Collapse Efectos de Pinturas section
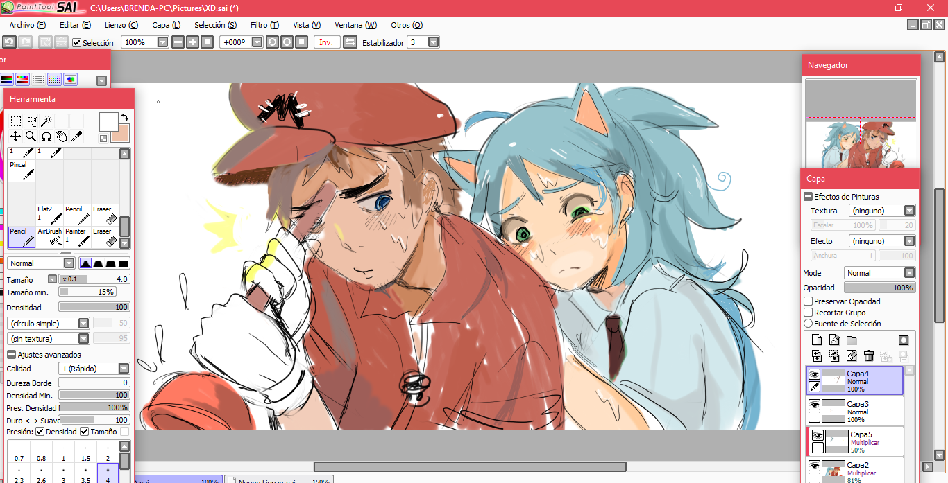This screenshot has height=483, width=948. (809, 197)
